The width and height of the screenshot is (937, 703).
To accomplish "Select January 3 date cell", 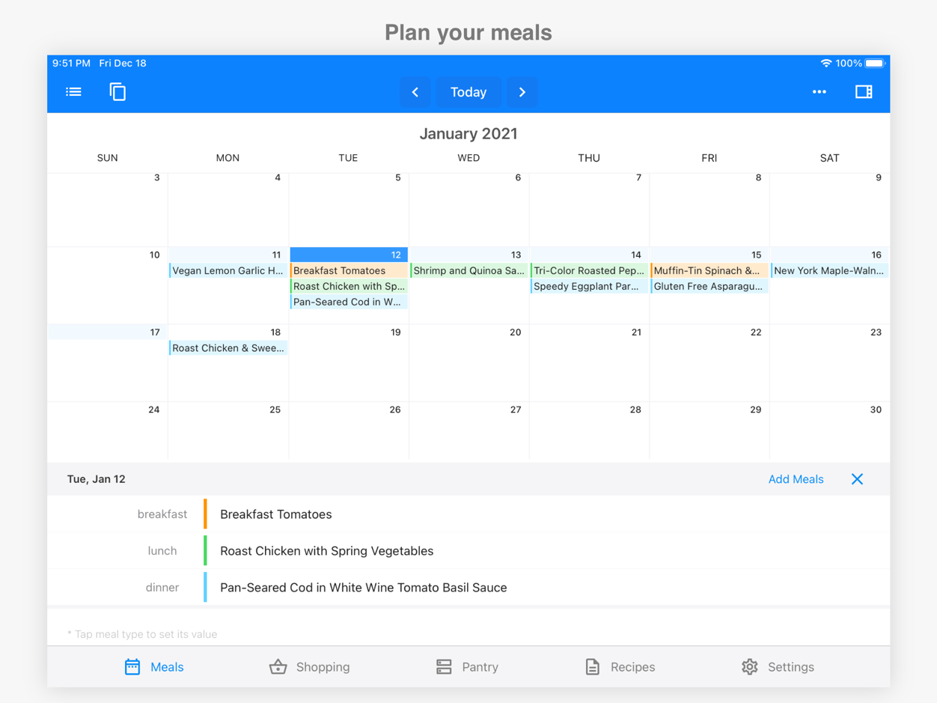I will 108,210.
